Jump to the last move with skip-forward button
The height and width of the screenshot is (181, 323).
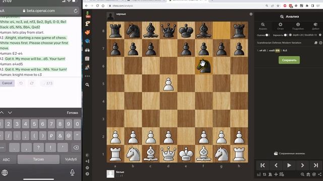coord(316,165)
